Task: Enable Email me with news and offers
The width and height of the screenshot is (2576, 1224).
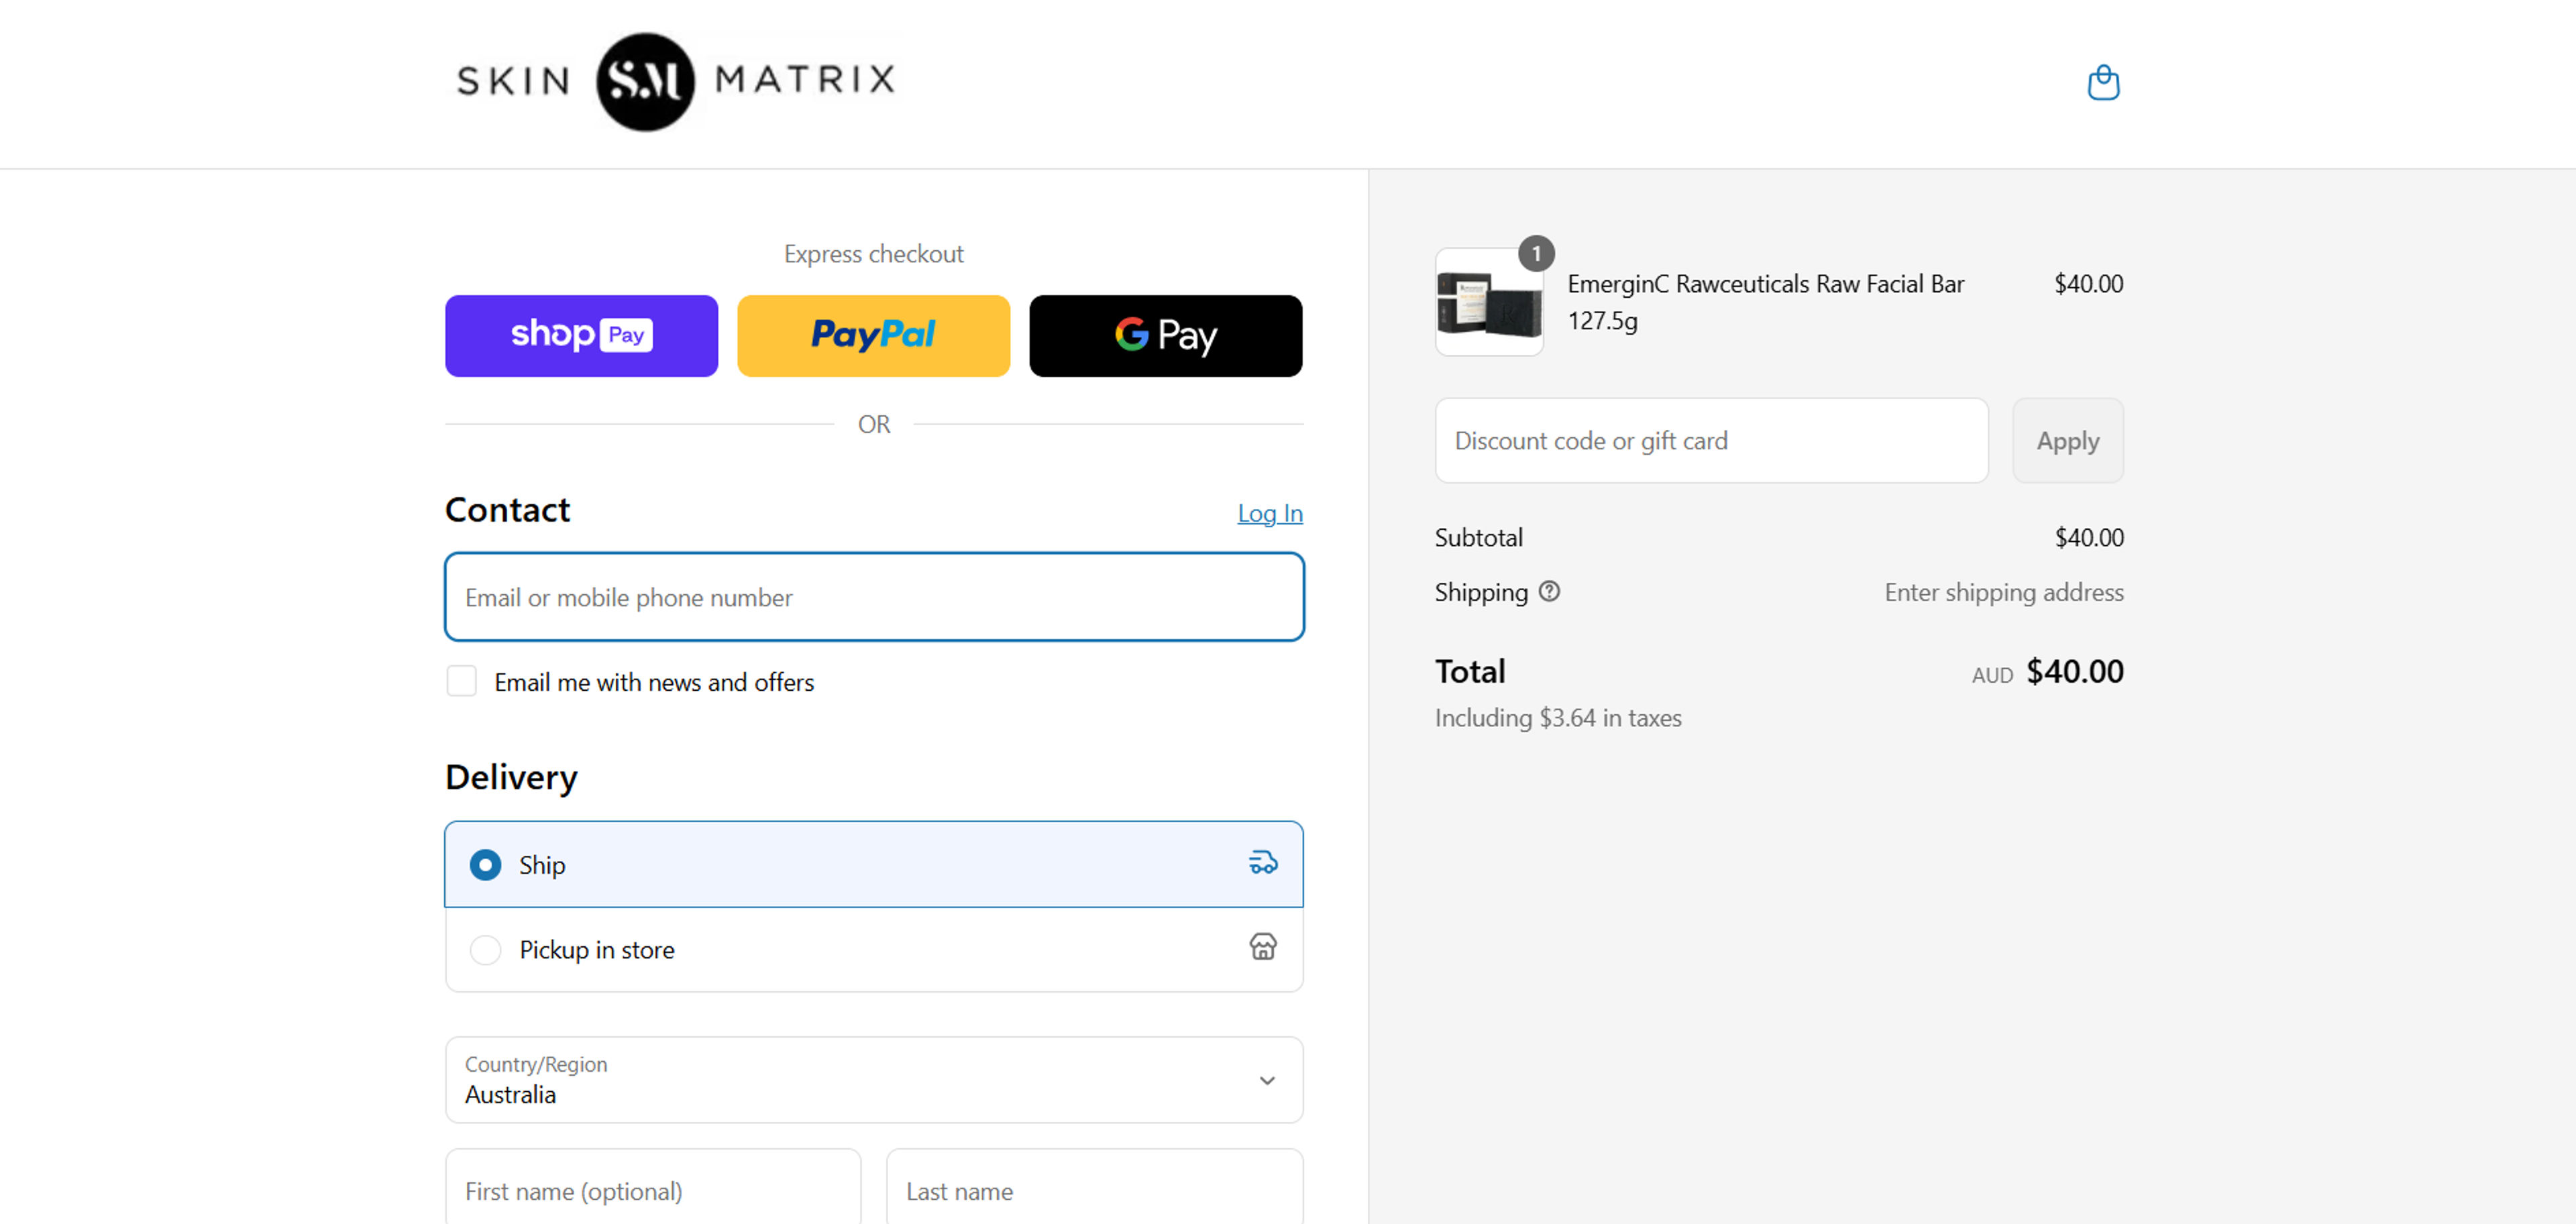Action: [x=461, y=681]
